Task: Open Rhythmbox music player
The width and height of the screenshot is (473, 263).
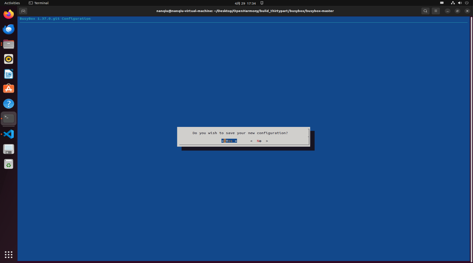Action: tap(9, 59)
